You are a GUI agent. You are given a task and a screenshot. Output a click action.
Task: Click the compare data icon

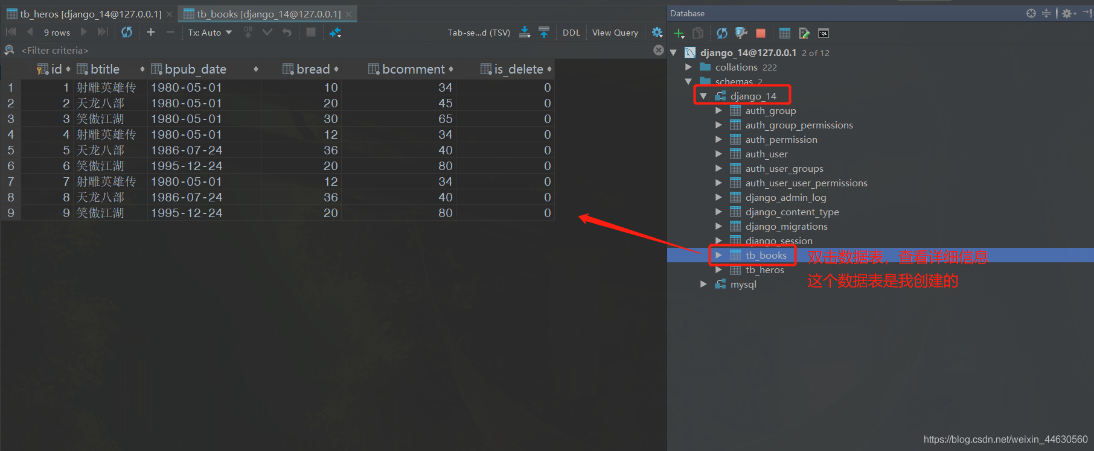point(335,32)
